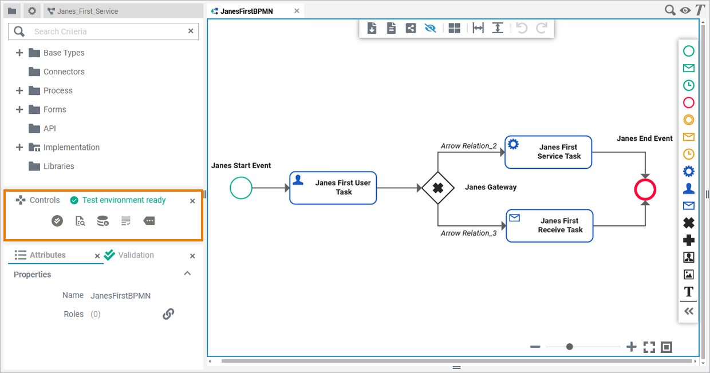Click the undo arrow in diagram toolbar

(522, 28)
